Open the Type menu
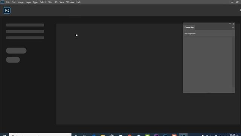241x136 pixels. click(35, 2)
